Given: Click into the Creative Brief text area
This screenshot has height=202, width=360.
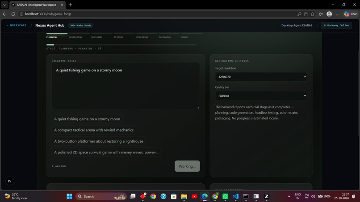Looking at the screenshot, I should [126, 86].
